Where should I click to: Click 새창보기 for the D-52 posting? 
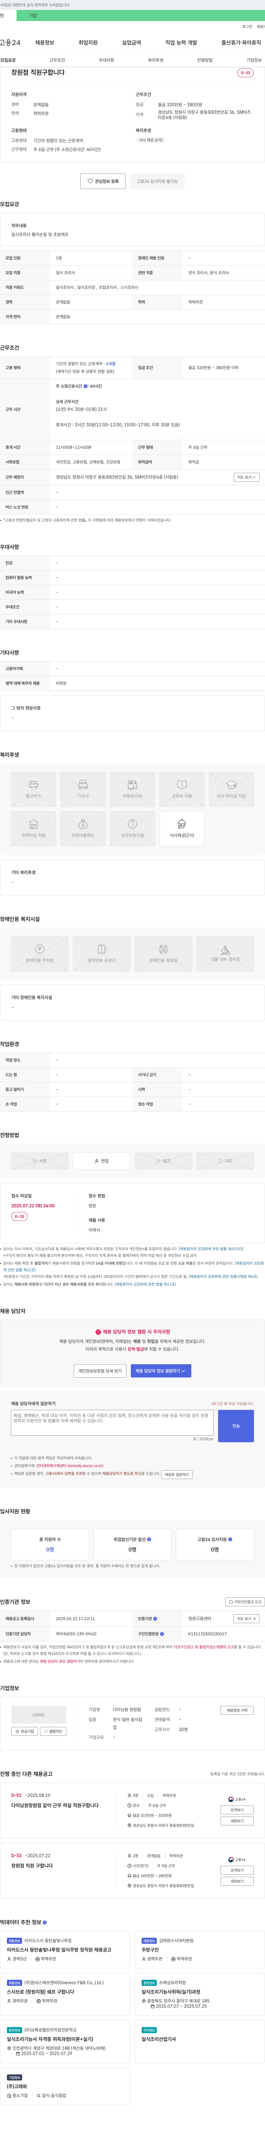[237, 1821]
